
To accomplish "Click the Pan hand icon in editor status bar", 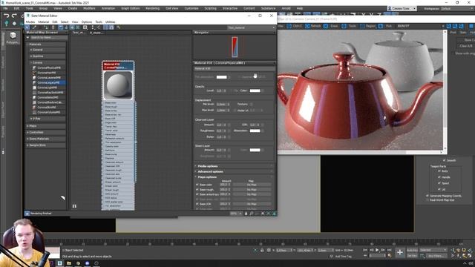I will 246,214.
